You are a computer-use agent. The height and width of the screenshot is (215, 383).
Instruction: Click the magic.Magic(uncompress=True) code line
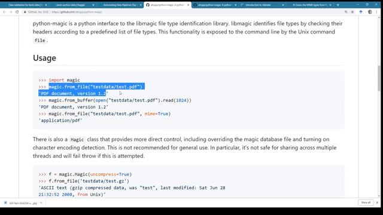tap(85, 174)
